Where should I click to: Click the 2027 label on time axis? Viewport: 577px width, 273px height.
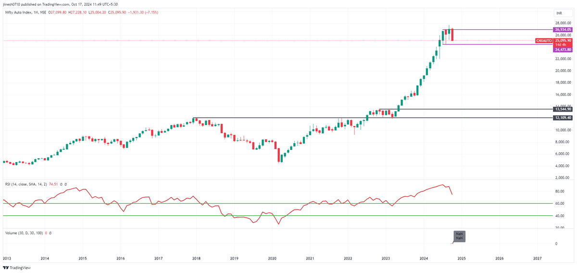coord(538,258)
